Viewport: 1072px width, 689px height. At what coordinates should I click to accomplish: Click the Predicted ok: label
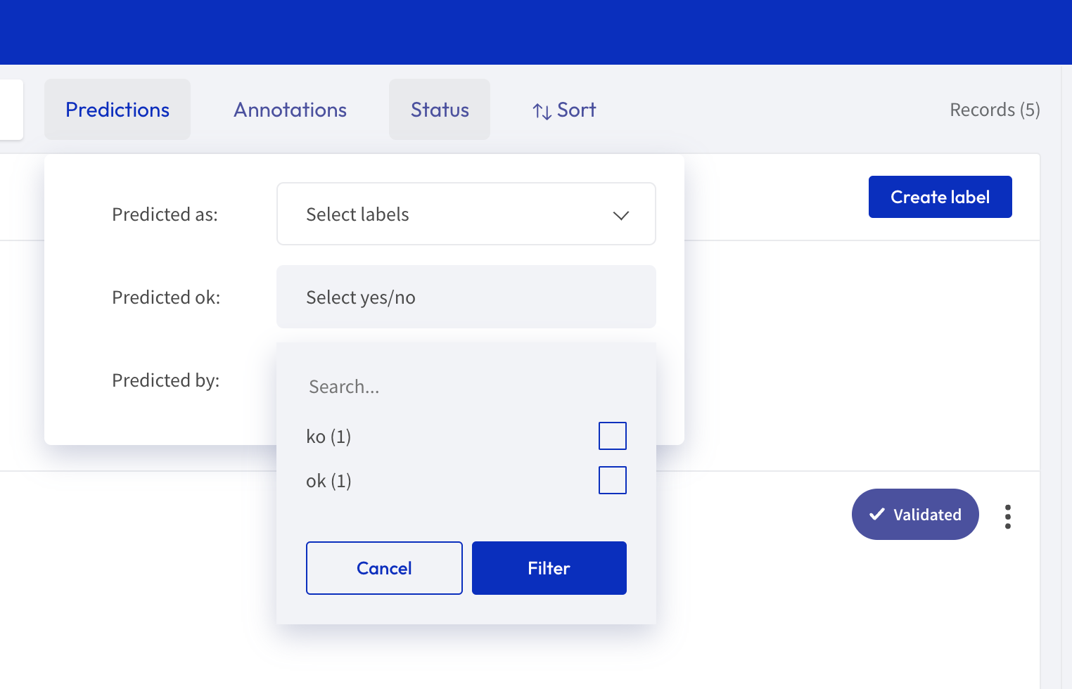pyautogui.click(x=166, y=297)
